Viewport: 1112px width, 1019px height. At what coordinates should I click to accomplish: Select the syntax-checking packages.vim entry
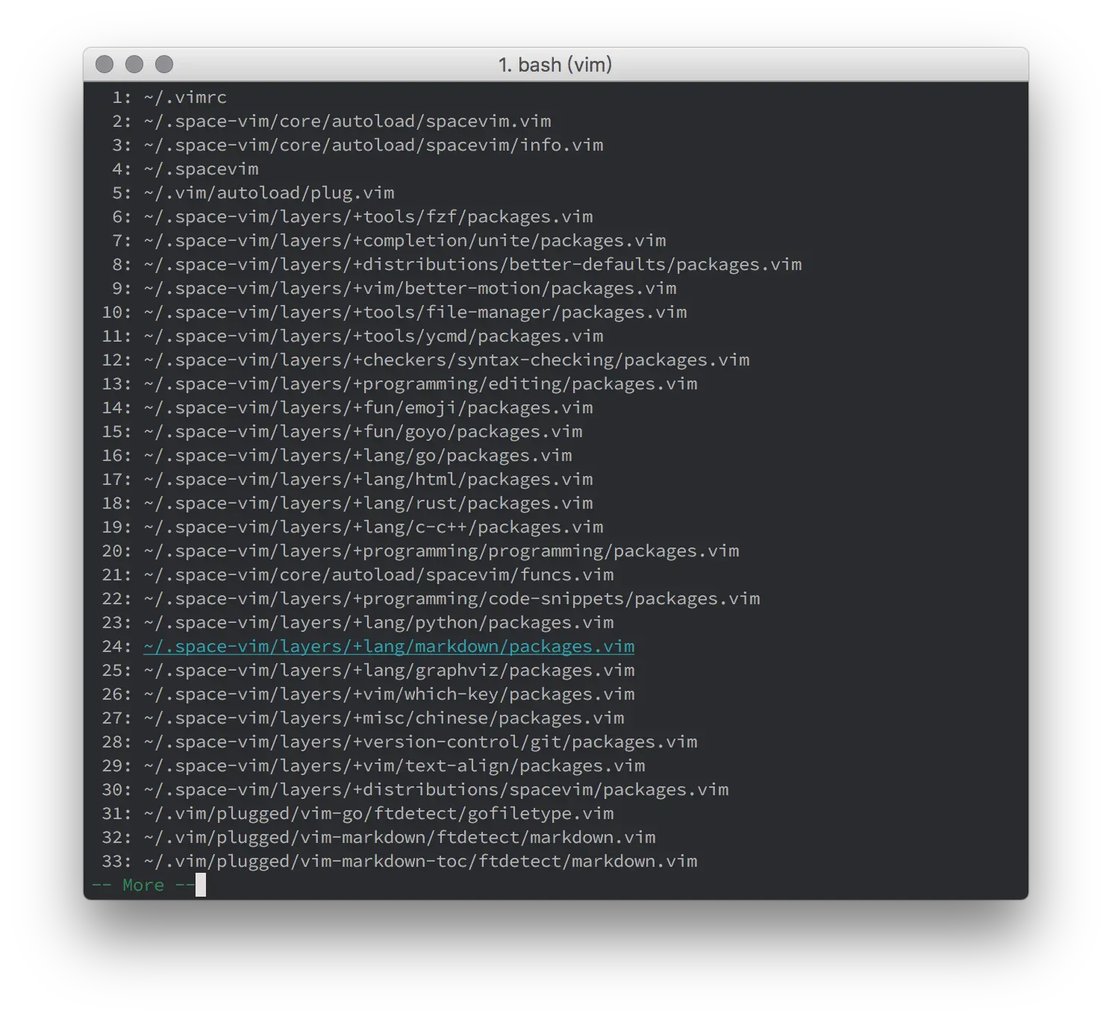(446, 360)
